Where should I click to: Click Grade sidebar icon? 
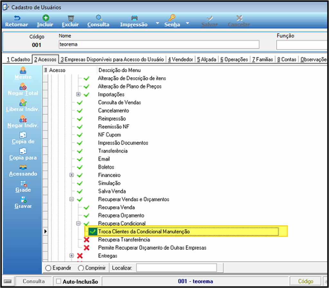tap(23, 183)
